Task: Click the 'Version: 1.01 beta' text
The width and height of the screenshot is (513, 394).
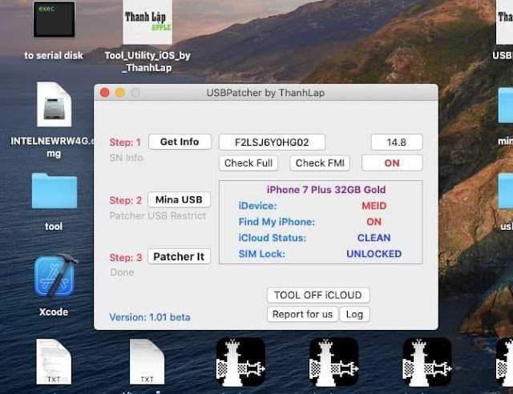Action: click(x=150, y=317)
